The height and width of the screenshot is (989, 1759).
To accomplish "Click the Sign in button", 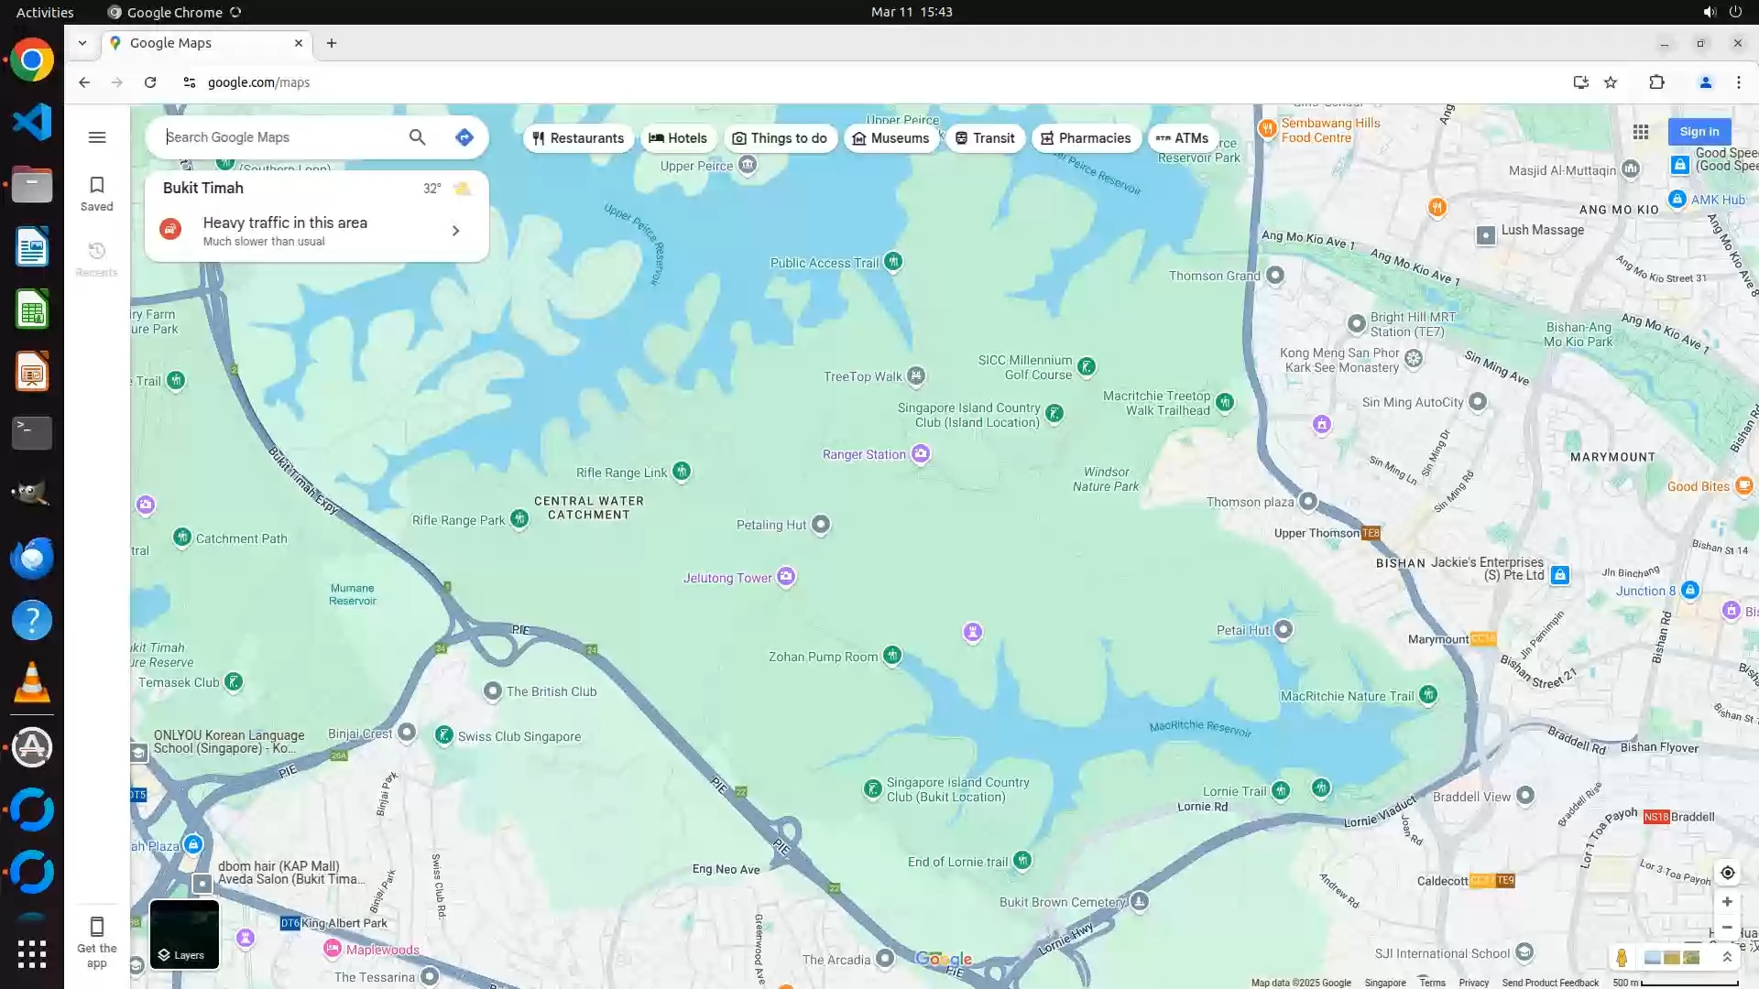I will 1699,132.
